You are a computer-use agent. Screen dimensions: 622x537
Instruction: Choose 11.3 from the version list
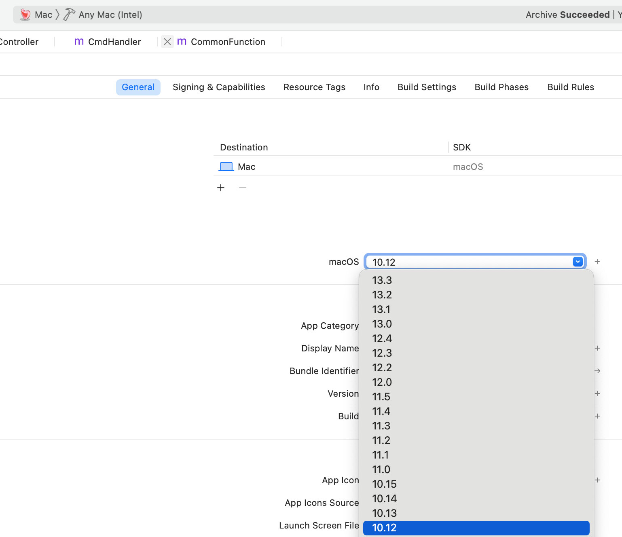point(476,426)
